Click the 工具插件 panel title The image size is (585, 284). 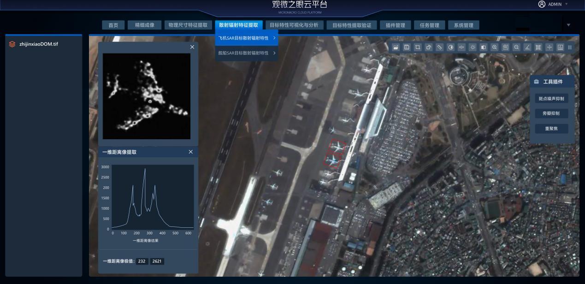coord(553,82)
